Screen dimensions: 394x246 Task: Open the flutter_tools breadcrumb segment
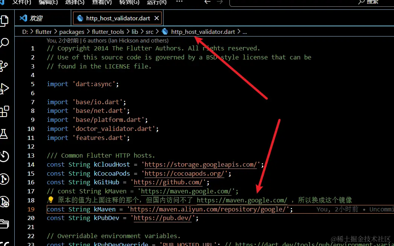tap(108, 32)
